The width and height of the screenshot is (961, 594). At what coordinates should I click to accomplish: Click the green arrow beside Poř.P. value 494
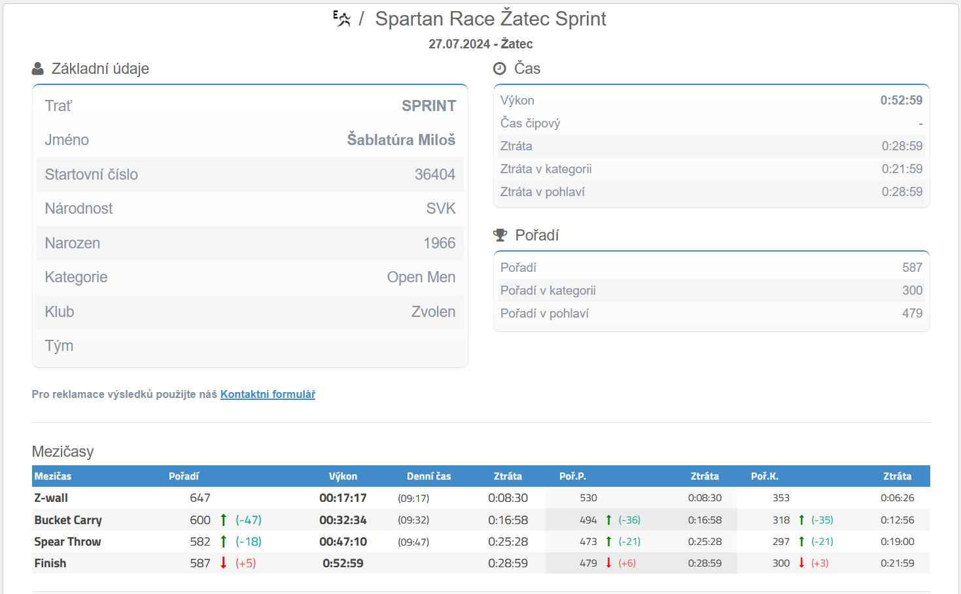tap(608, 520)
